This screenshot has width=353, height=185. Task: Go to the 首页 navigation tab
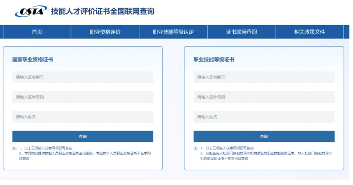(37, 32)
